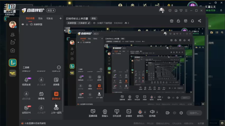Viewport: 225px width, 126px height.
Task: Switch to 双击 scene tab
Action: [x=40, y=18]
